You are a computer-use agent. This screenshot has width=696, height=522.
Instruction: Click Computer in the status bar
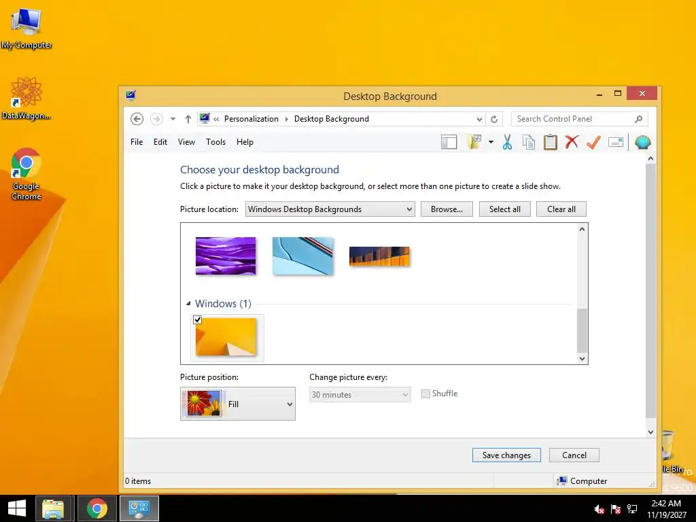(582, 481)
